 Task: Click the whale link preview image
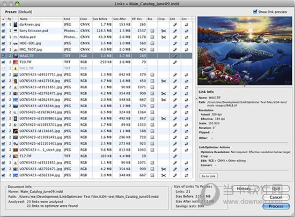click(245, 51)
